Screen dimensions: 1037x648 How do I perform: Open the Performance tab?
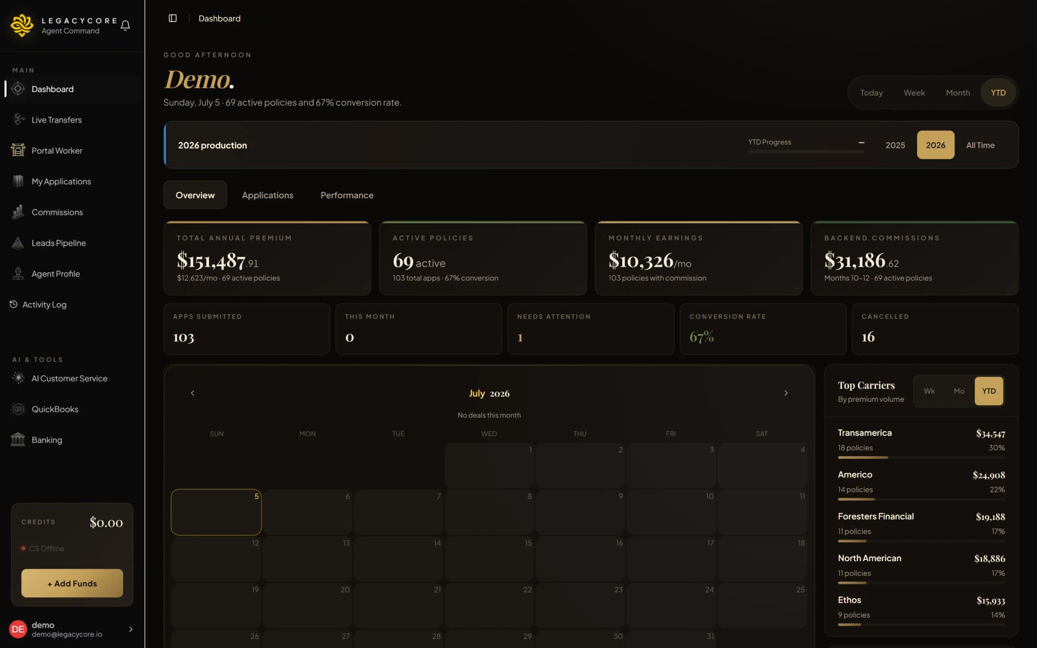coord(347,195)
